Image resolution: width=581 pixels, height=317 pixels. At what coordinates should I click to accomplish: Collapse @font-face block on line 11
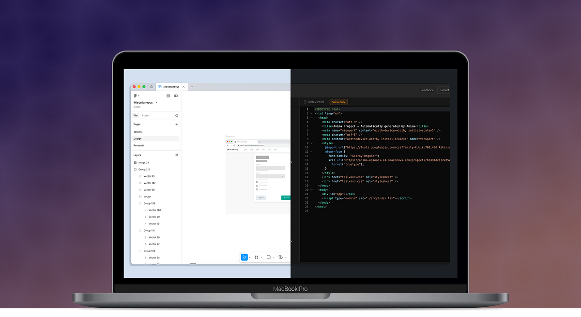tap(311, 152)
